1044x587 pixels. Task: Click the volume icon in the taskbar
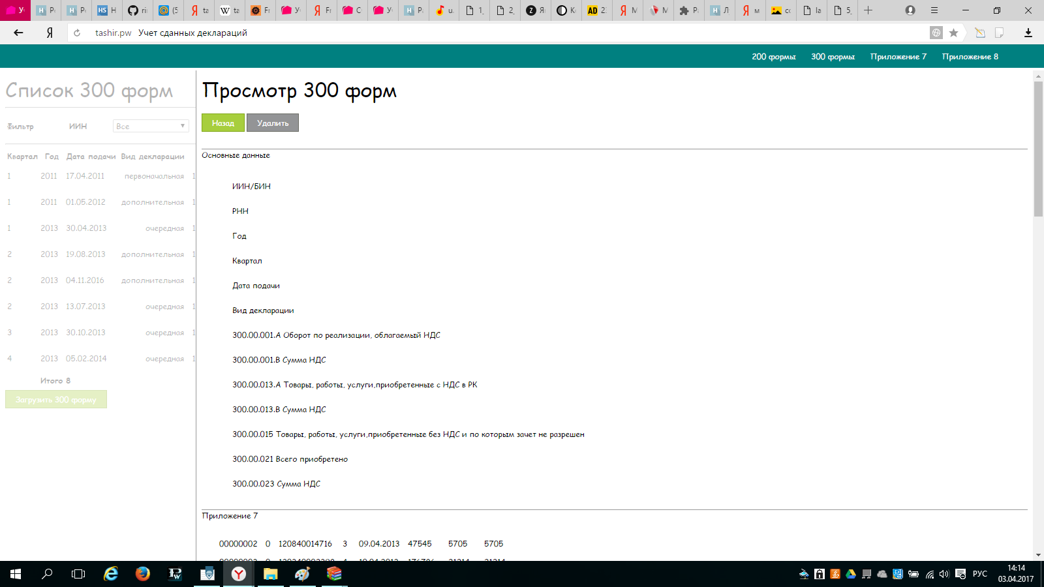tap(944, 575)
